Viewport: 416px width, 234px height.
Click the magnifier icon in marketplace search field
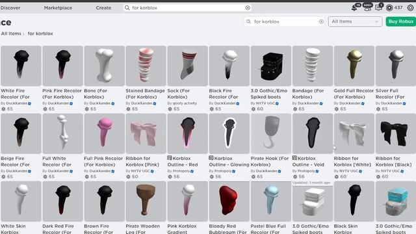tap(248, 21)
